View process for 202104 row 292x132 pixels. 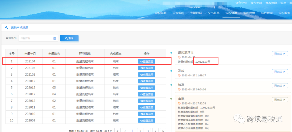[147, 62]
